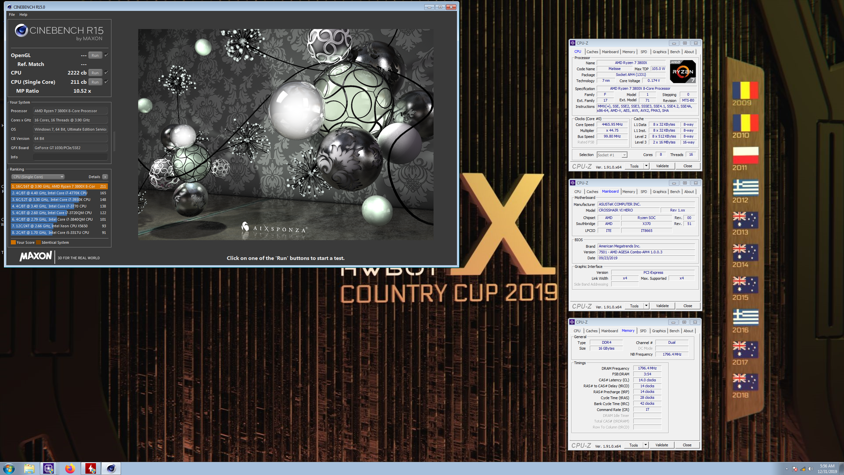Click BIOS Version 7501 field
This screenshot has width=844, height=475.
[646, 252]
